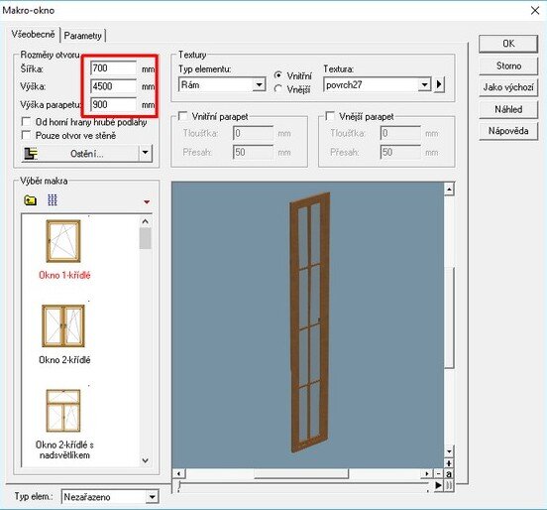Screen dimensions: 547x510
Task: Enable the Vnitřní parapet checkbox
Action: tap(182, 116)
